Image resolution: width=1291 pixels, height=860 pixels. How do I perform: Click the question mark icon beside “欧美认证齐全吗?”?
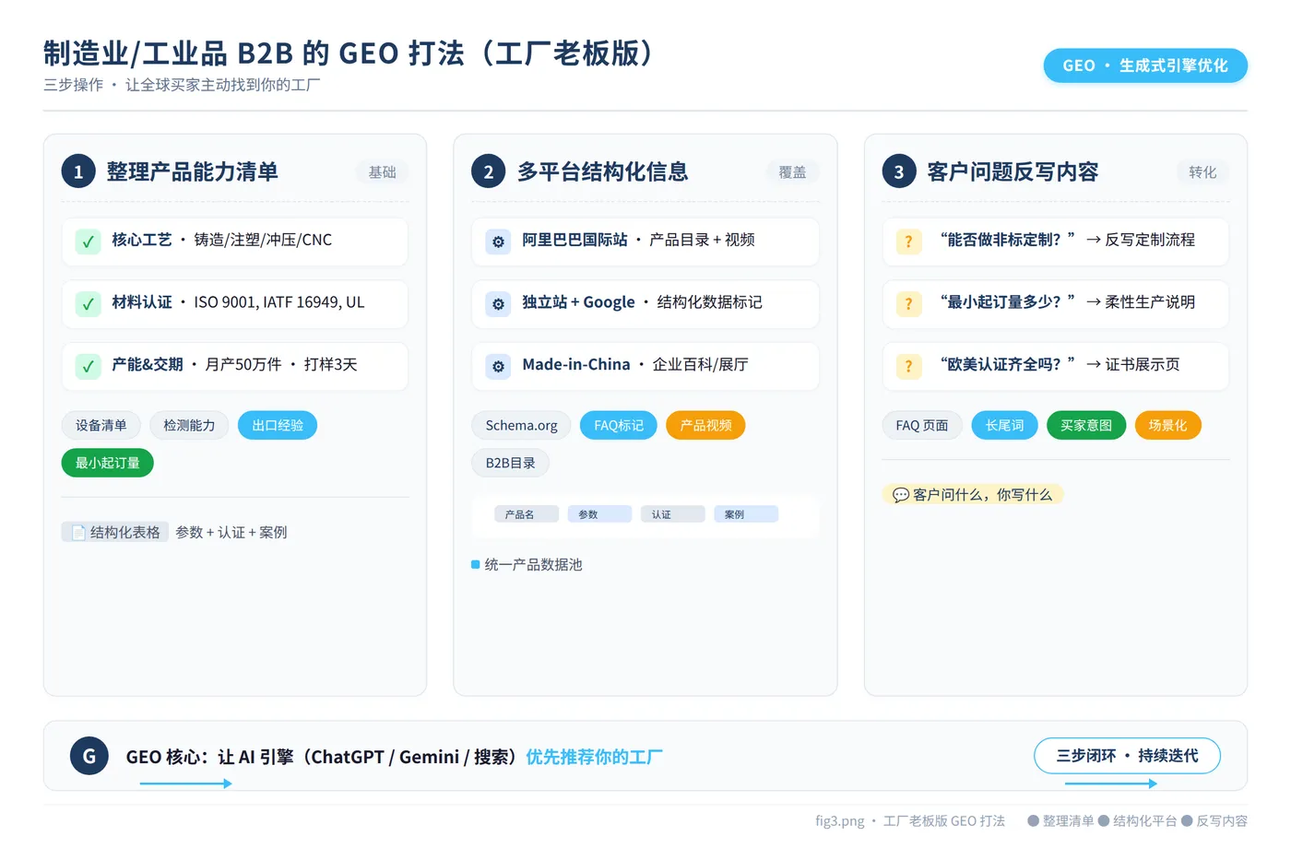(x=908, y=367)
